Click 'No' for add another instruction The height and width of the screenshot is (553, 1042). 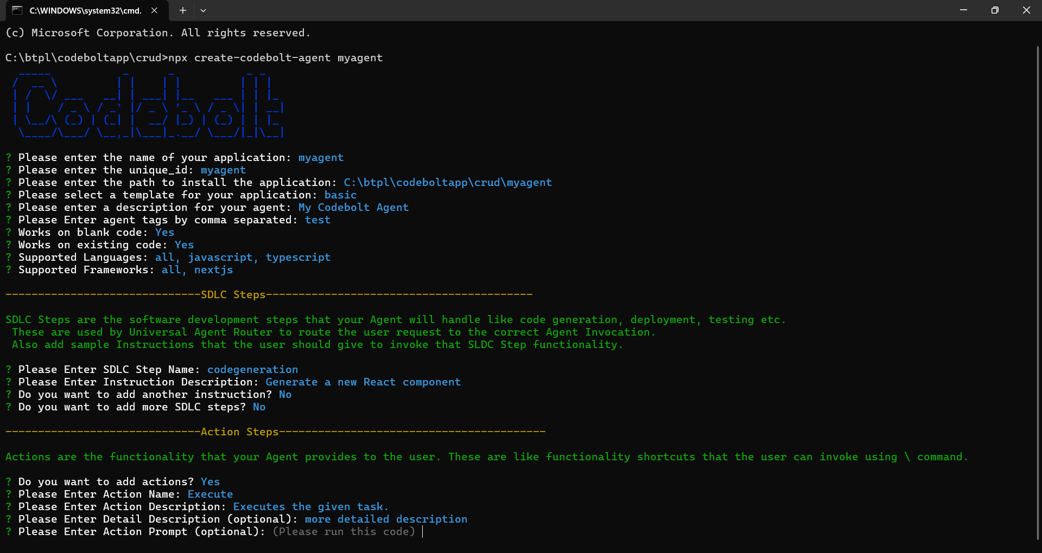pos(285,395)
